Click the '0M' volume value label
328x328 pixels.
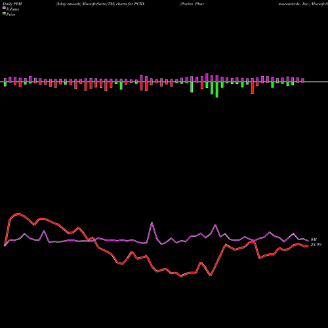[x=314, y=239]
